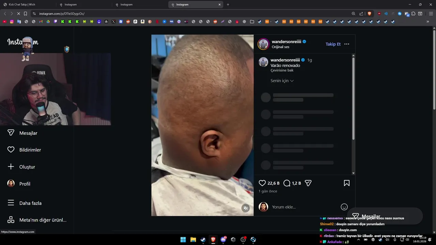The width and height of the screenshot is (436, 245).
Task: Open the YouTube bookmark
Action: tap(4, 21)
